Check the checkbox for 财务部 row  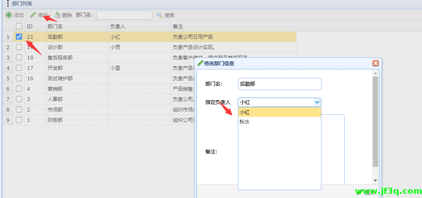(19, 120)
